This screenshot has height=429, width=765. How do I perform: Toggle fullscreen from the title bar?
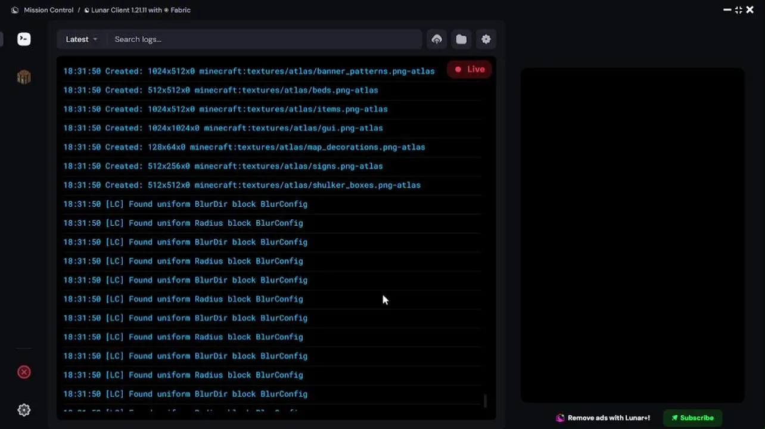point(739,10)
